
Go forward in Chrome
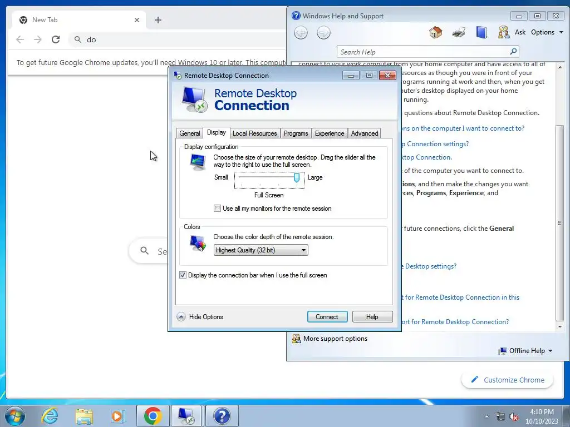pyautogui.click(x=37, y=39)
